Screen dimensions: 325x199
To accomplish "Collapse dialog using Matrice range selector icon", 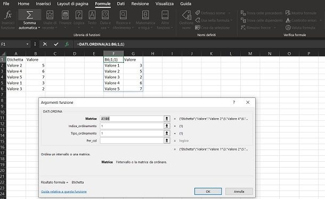I will coord(167,119).
